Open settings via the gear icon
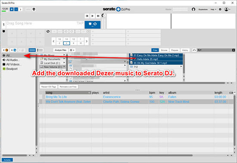The height and width of the screenshot is (163, 237). (220, 9)
